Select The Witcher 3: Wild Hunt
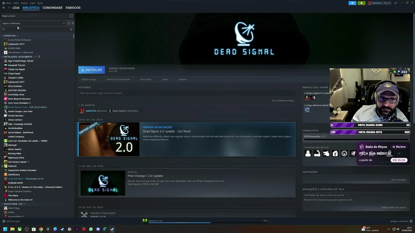Image resolution: width=415 pixels, height=233 pixels. pyautogui.click(x=20, y=52)
